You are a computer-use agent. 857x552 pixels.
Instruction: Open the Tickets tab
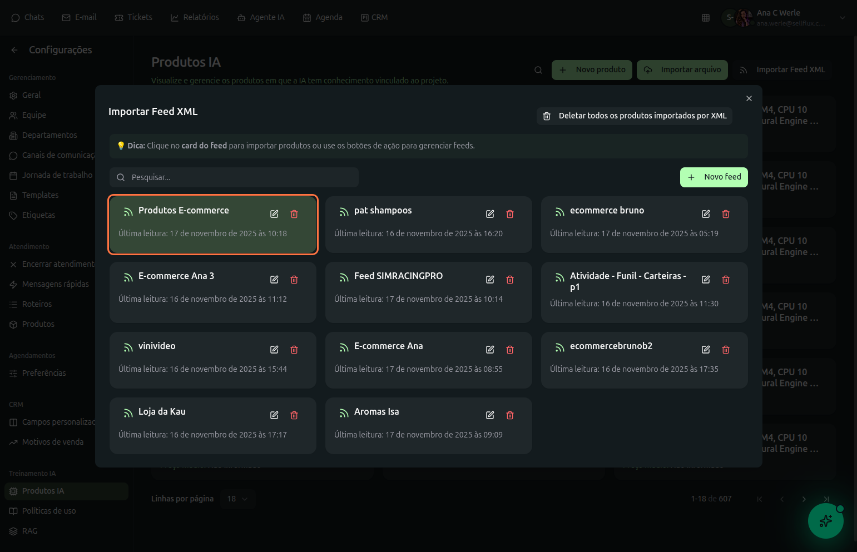(133, 18)
